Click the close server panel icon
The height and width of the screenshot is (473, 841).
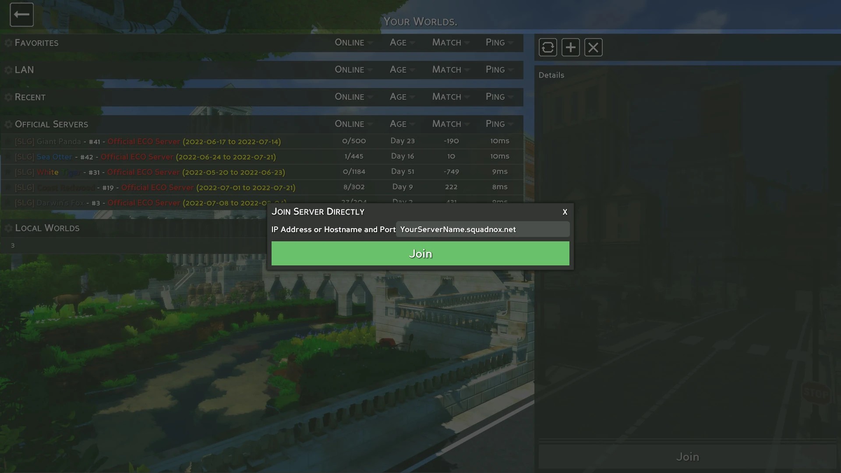pyautogui.click(x=593, y=47)
